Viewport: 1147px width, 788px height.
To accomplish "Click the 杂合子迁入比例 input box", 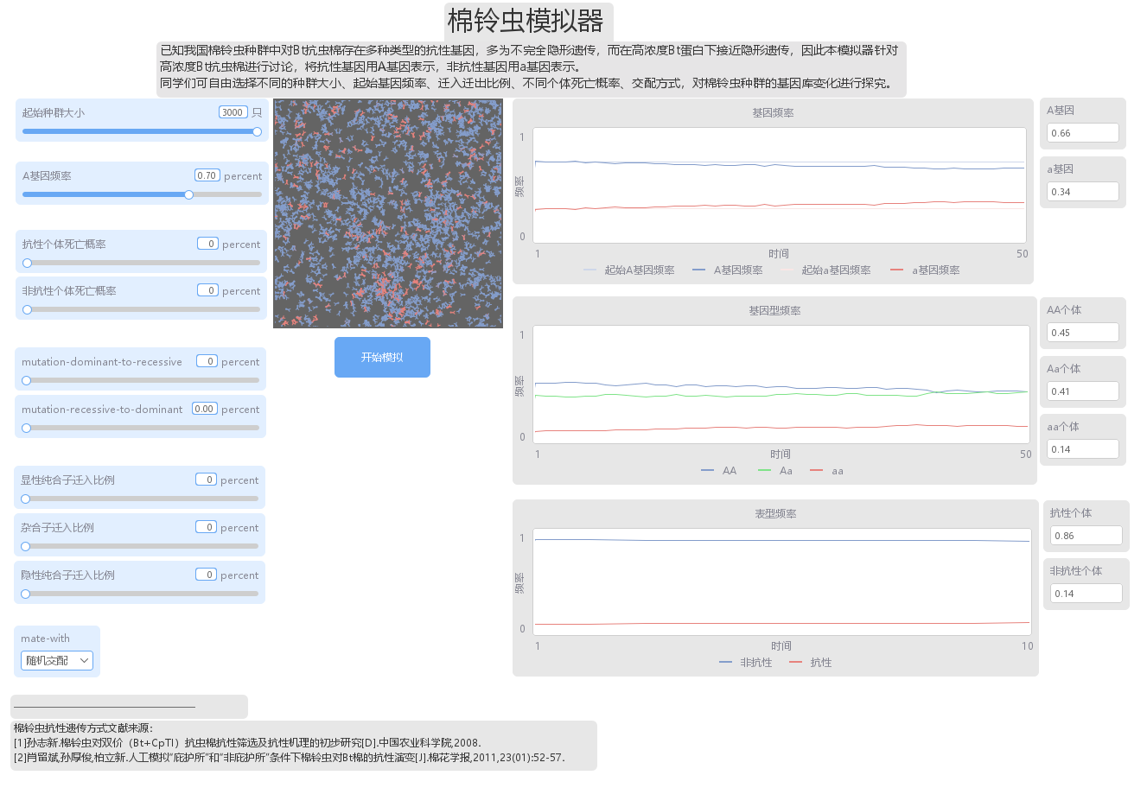I will (x=206, y=527).
